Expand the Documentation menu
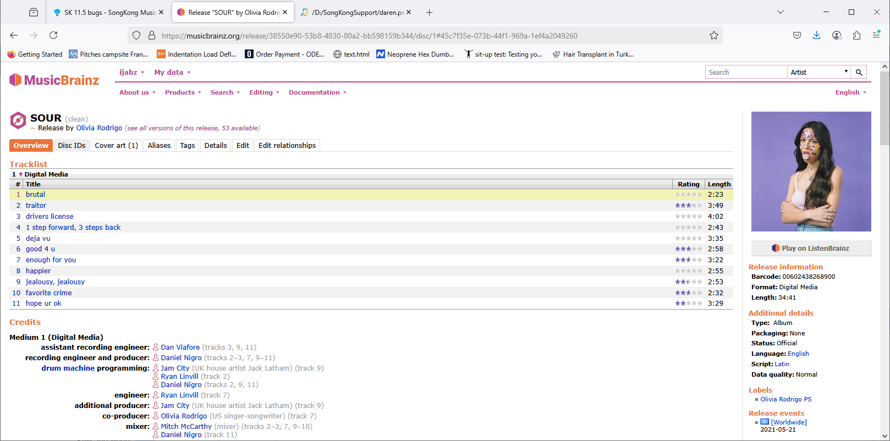The width and height of the screenshot is (890, 441). (317, 92)
